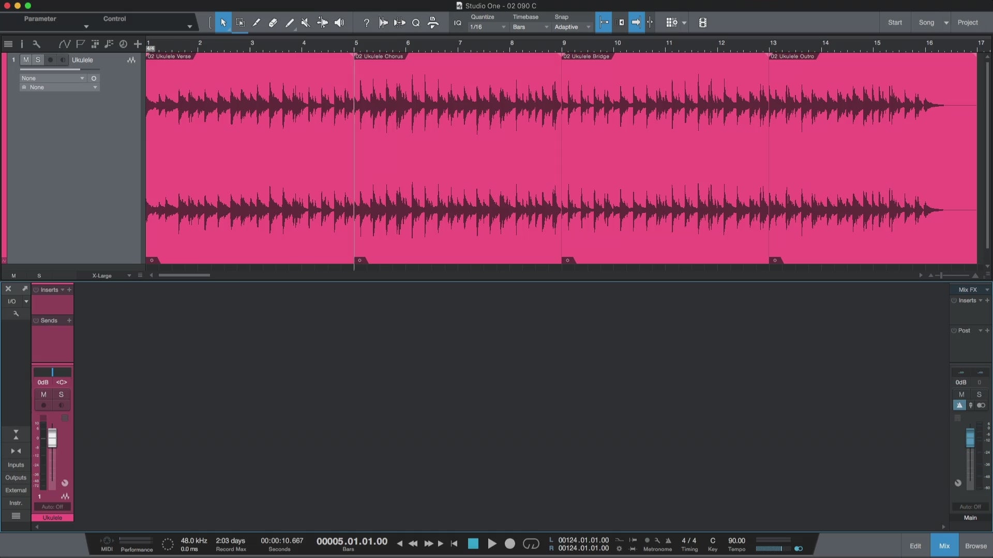This screenshot has height=558, width=993.
Task: Switch to the Edit view tab
Action: [x=915, y=546]
